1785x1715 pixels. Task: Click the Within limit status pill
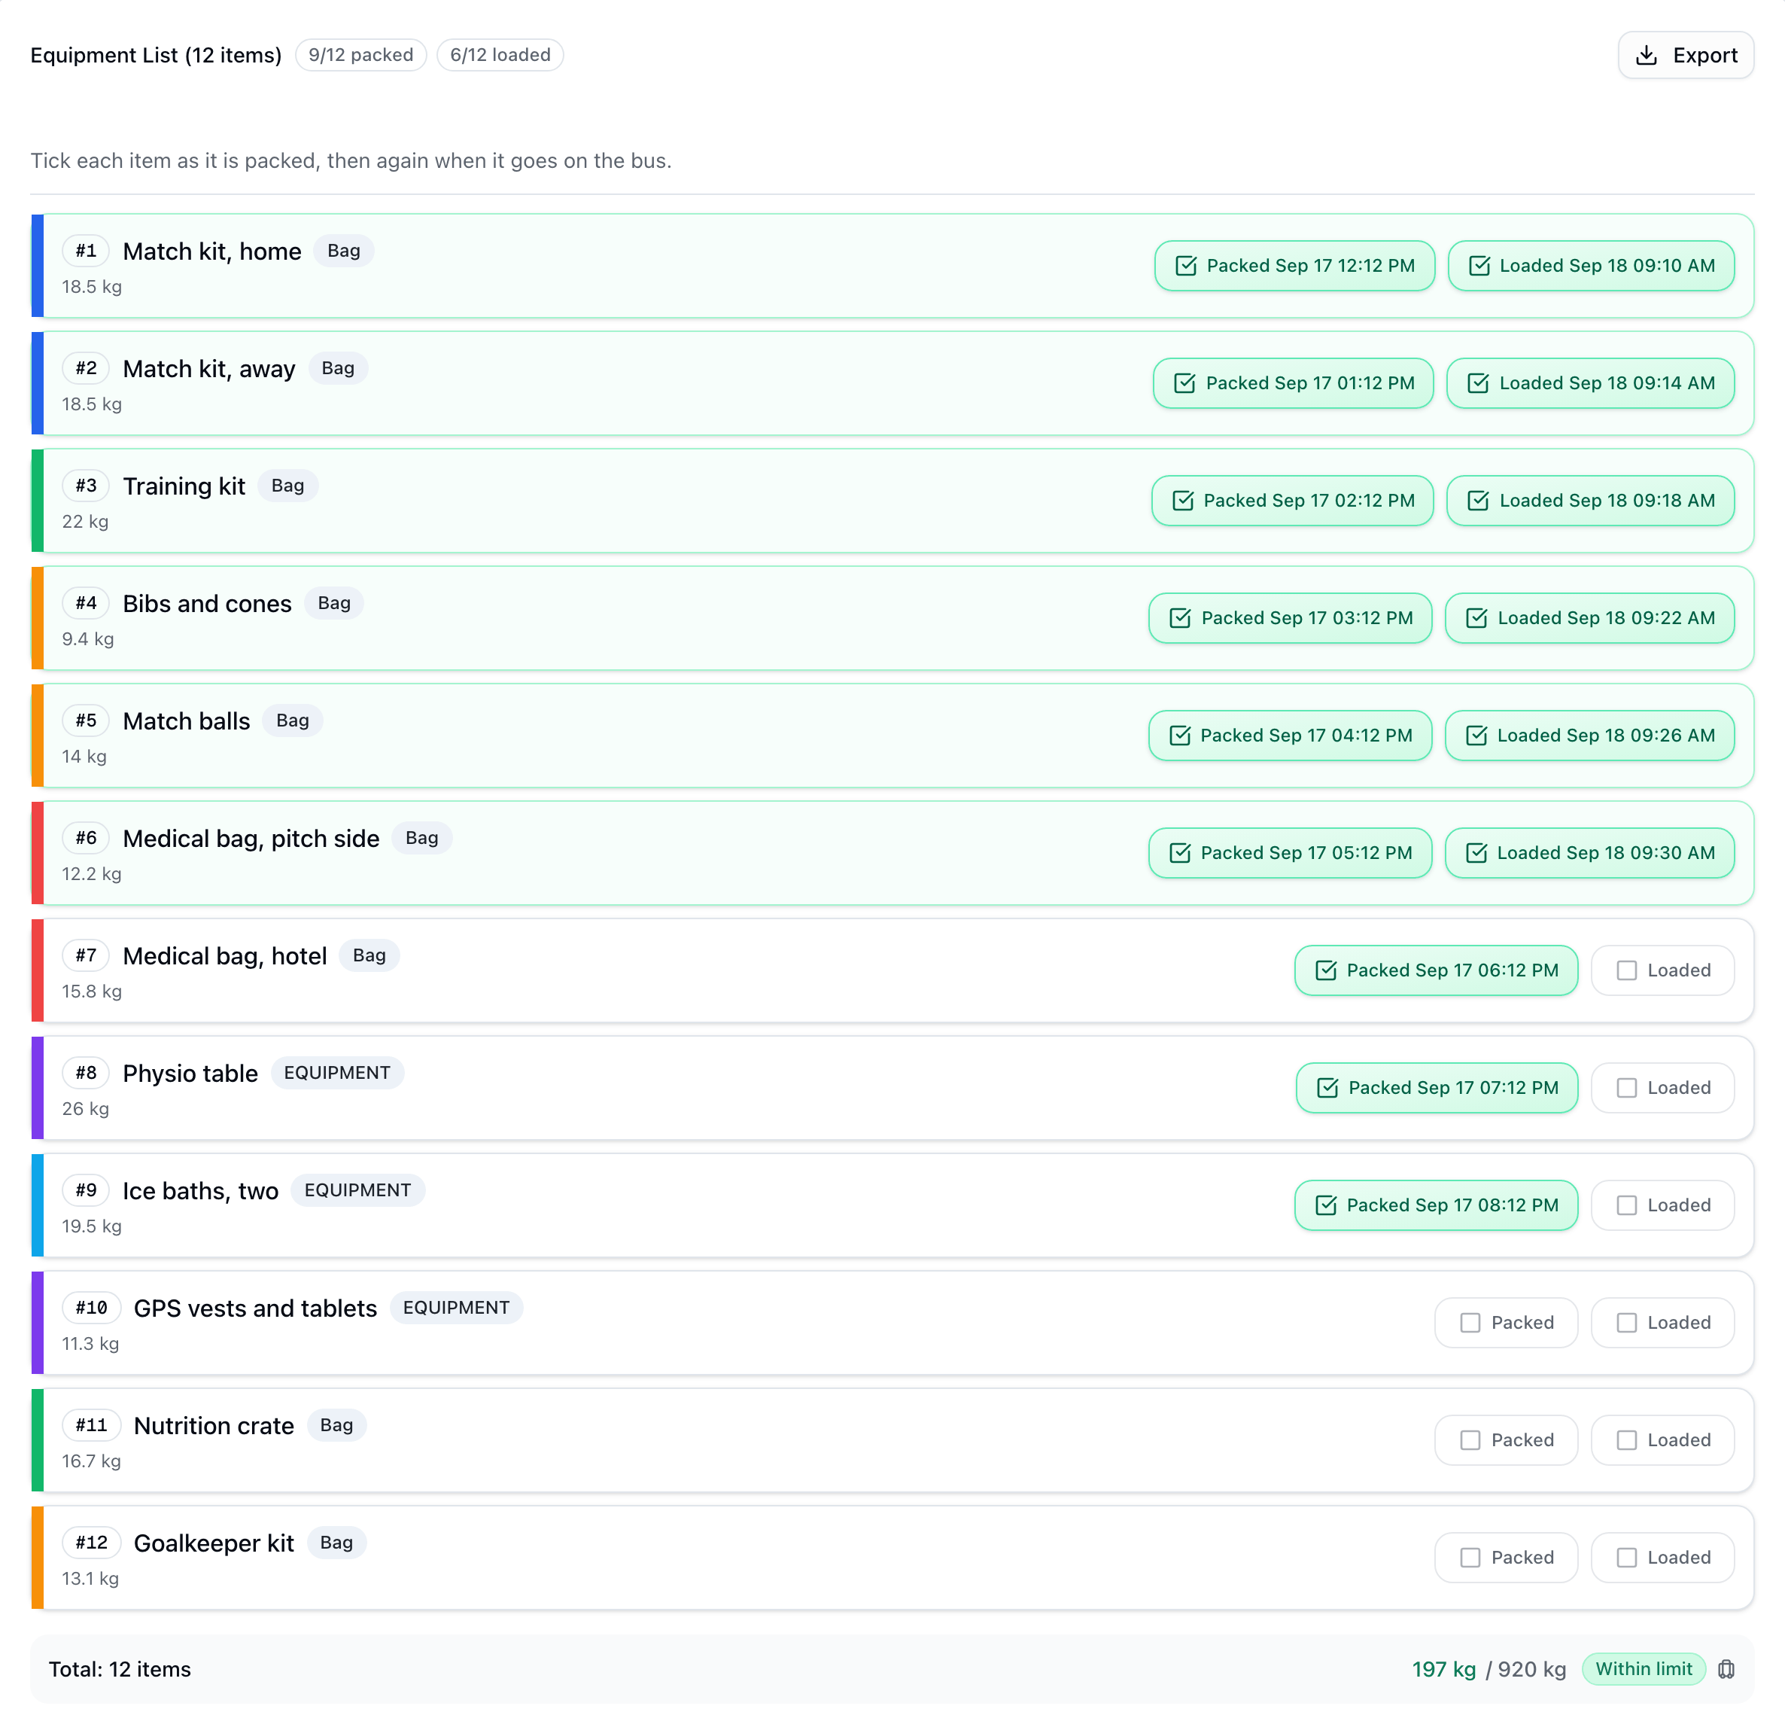pyautogui.click(x=1643, y=1669)
